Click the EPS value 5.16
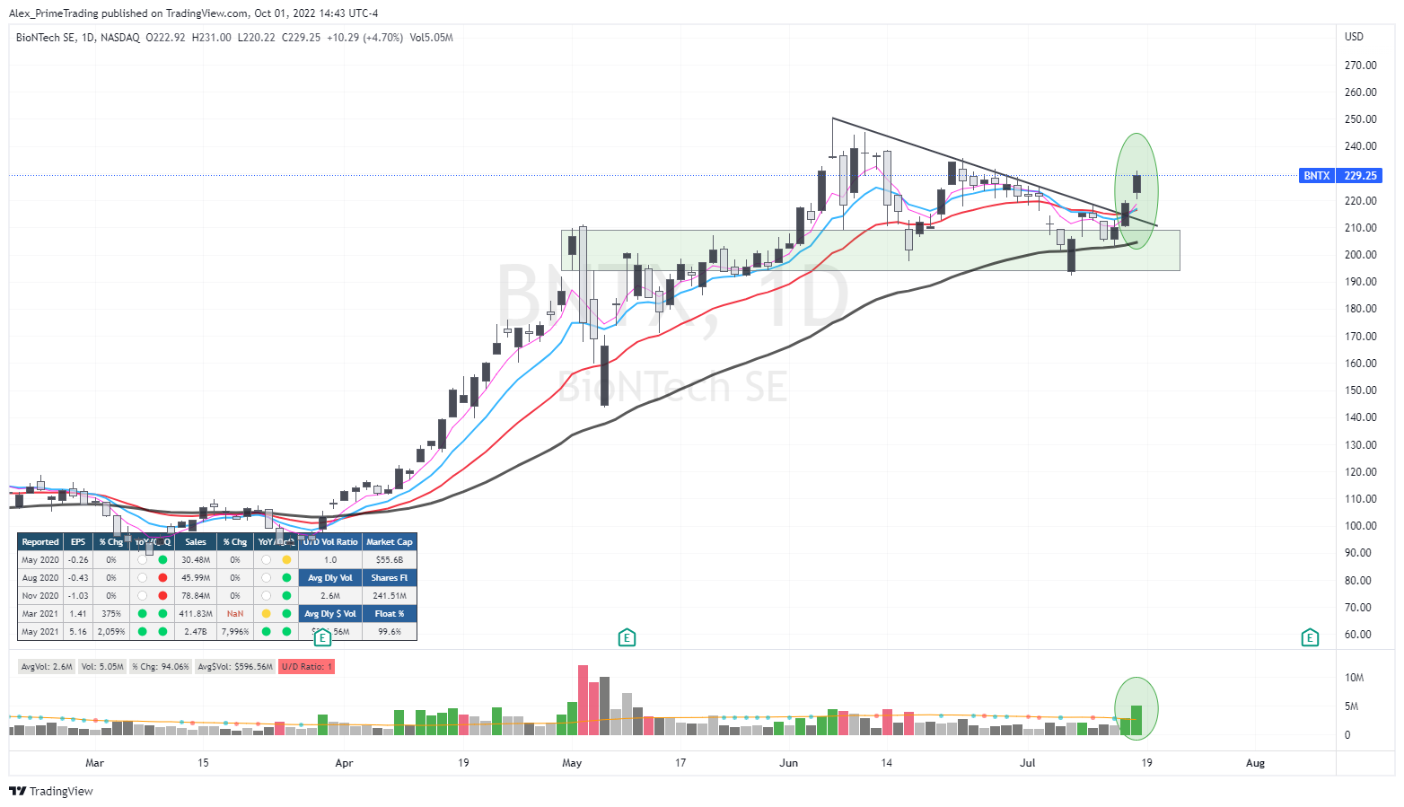 click(x=78, y=631)
